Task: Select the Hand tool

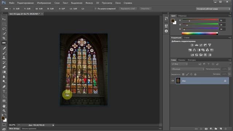Action: pyautogui.click(x=4, y=106)
